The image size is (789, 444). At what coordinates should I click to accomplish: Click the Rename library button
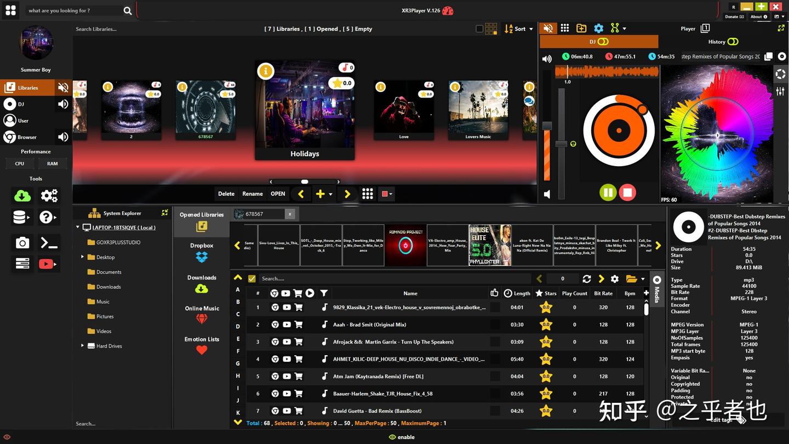[253, 194]
